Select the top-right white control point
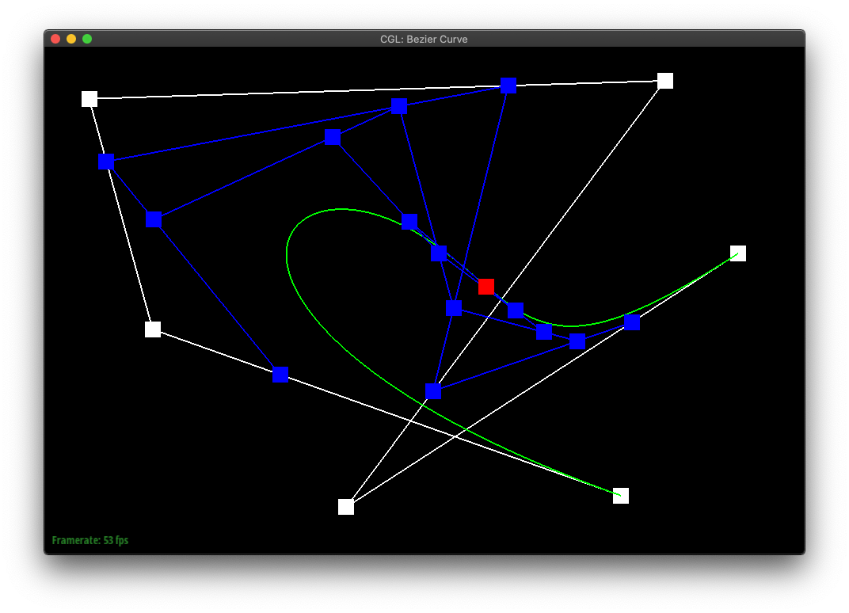This screenshot has width=849, height=613. [665, 81]
